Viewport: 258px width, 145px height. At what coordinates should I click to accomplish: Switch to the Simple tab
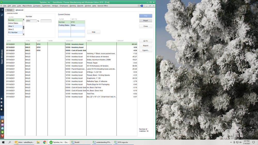tap(10, 10)
